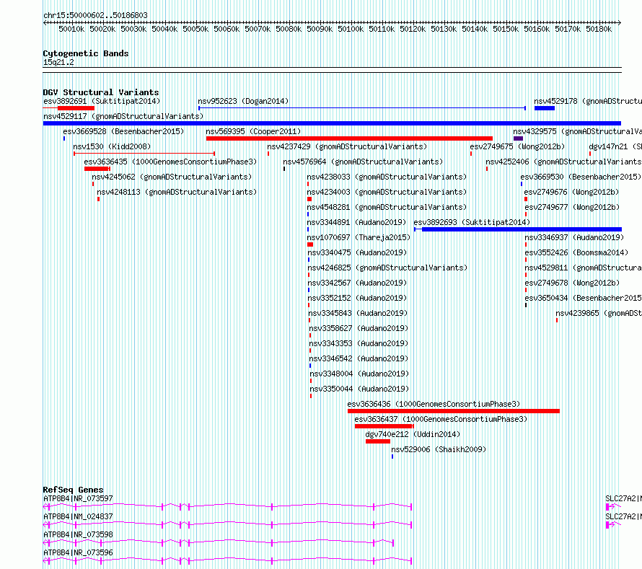Viewport: 642px width, 569px height.
Task: Open the nsv4576964 variant label
Action: (363, 162)
